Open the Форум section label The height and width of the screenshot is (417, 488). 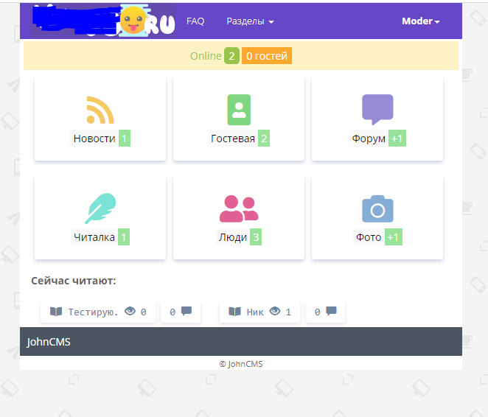click(369, 139)
